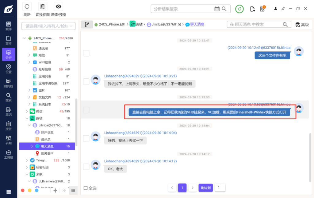Select the checkbox next to Jilinbai's 10:12:41 message
Screen dimensions: 314x198
coord(86,53)
